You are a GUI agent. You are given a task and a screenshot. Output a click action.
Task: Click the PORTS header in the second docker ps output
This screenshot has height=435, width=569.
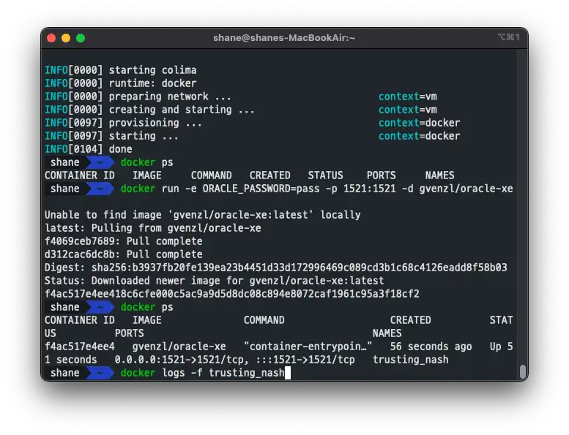point(129,333)
